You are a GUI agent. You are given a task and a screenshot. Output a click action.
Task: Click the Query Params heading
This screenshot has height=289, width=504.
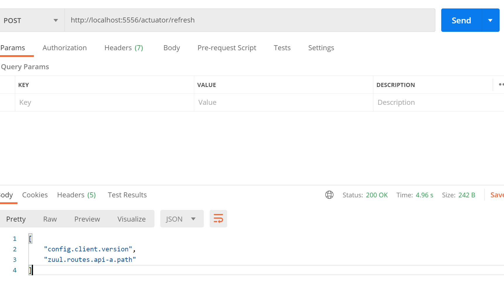click(x=25, y=67)
